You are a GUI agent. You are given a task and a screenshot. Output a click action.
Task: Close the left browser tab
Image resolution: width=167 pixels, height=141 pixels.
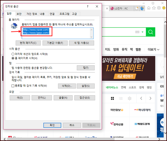pyautogui.click(x=107, y=9)
